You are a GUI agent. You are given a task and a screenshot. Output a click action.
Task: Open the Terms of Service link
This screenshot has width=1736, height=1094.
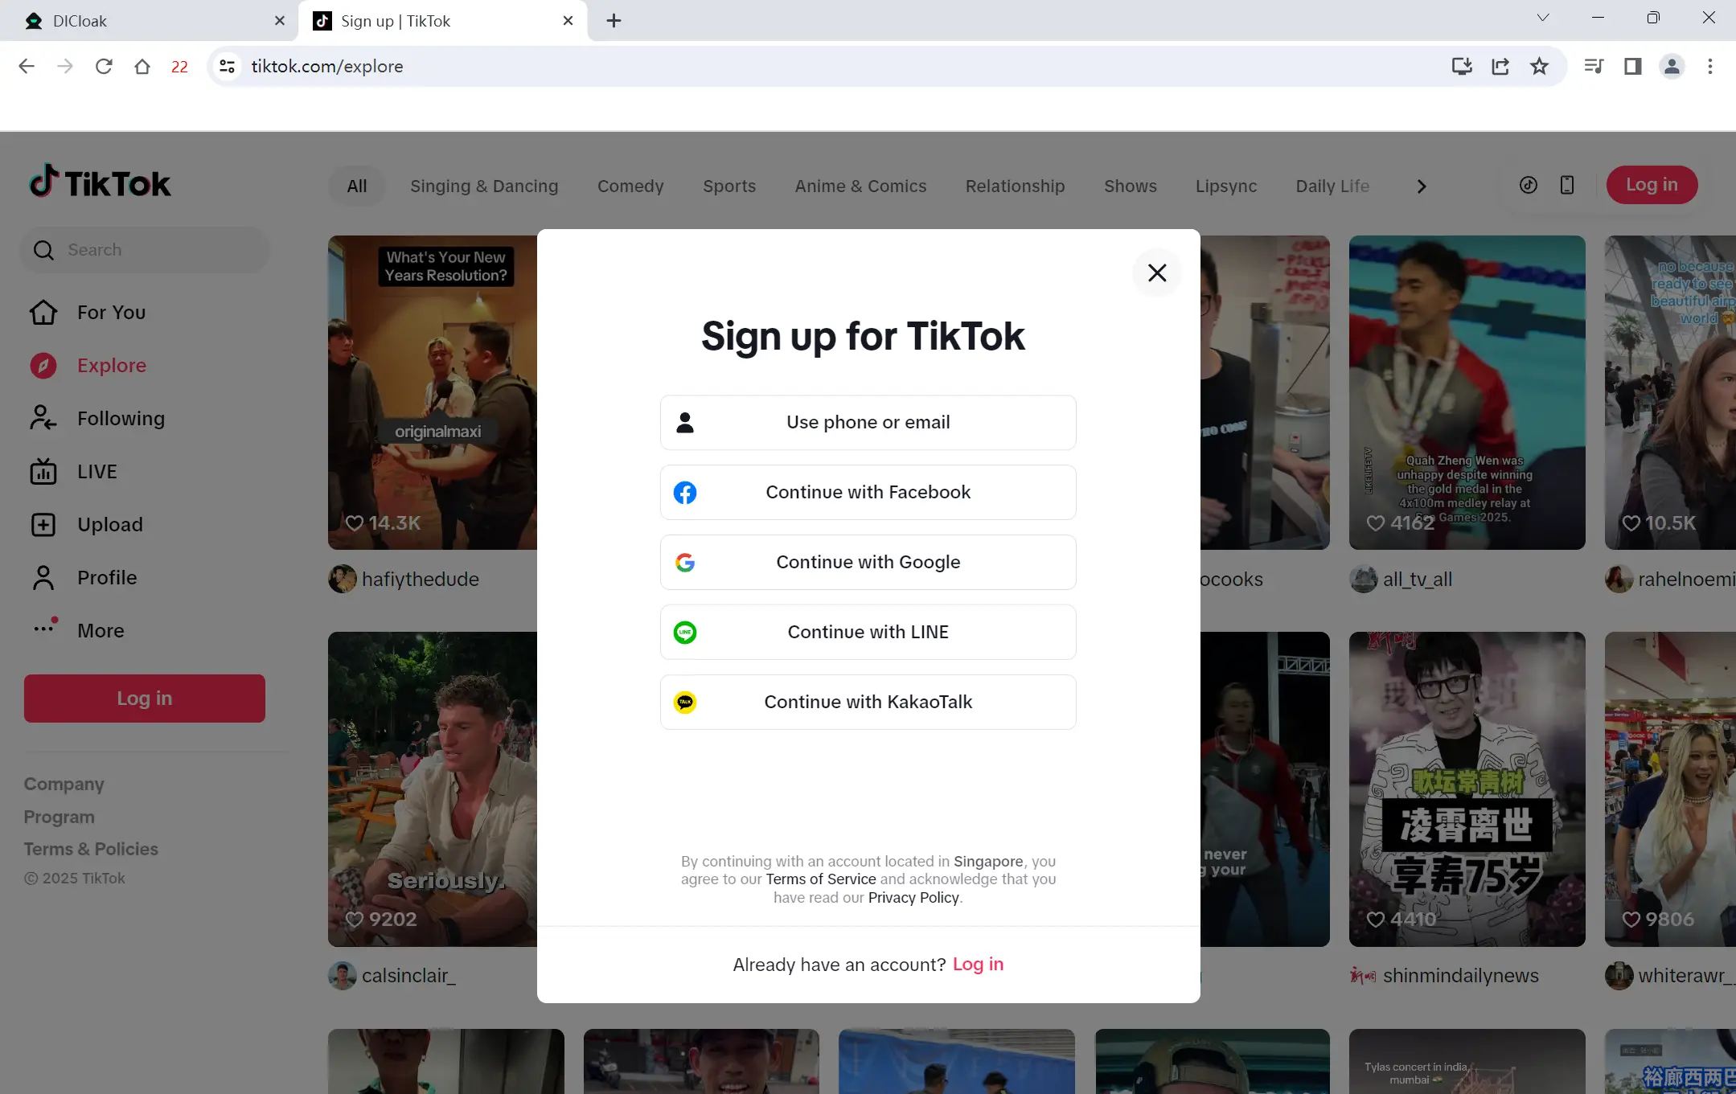coord(820,879)
